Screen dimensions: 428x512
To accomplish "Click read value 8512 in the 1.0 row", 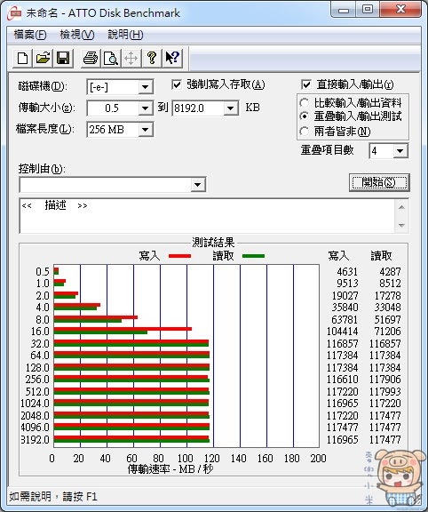I will point(390,284).
